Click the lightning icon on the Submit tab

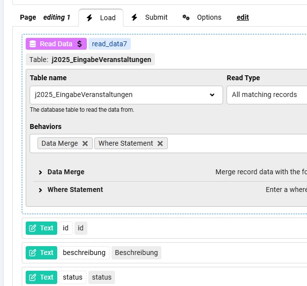click(x=134, y=17)
